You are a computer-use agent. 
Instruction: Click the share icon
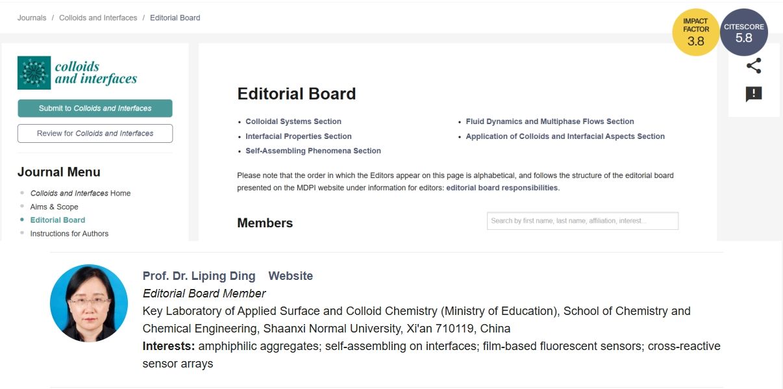click(x=753, y=66)
